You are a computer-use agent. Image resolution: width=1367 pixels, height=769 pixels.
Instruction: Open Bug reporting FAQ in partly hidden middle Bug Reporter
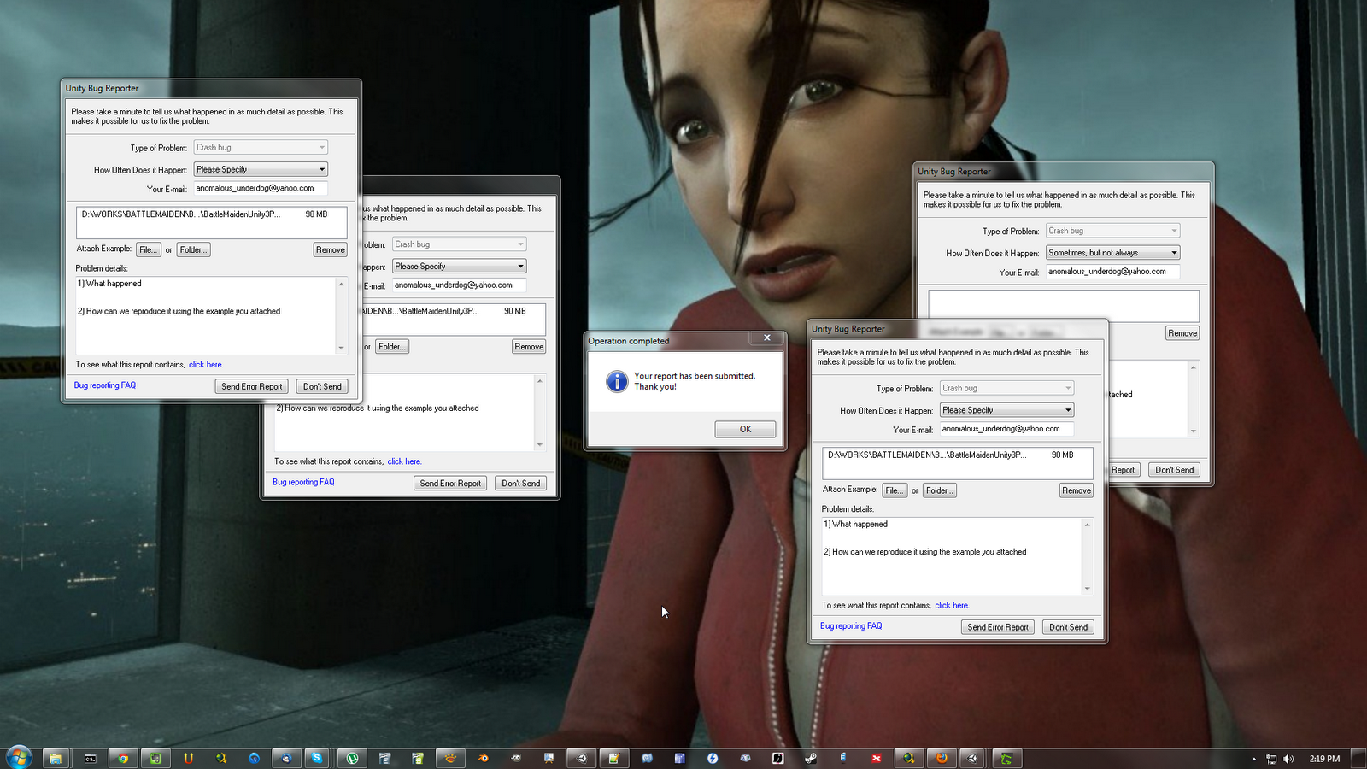click(x=303, y=483)
